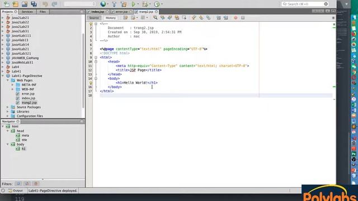358x201 pixels.
Task: Close the trang2.jsp editor tab
Action: tap(157, 12)
